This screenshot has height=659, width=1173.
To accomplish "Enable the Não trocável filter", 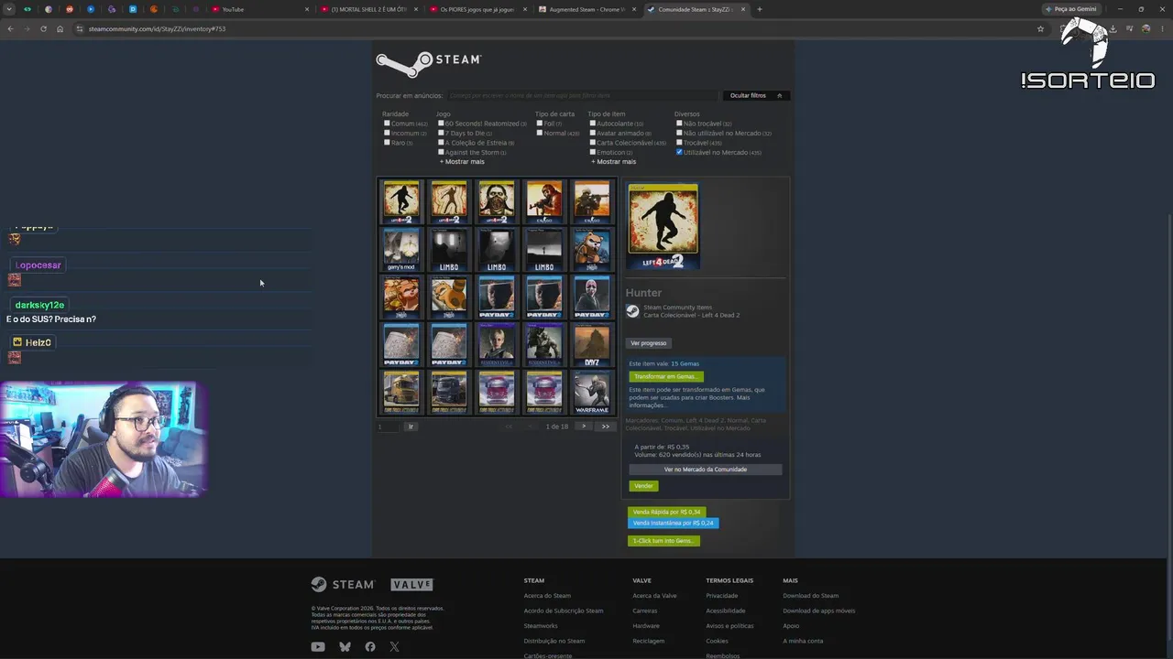I will click(x=679, y=123).
